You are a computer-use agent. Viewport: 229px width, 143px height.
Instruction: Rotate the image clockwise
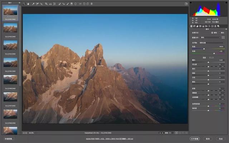coord(88,4)
